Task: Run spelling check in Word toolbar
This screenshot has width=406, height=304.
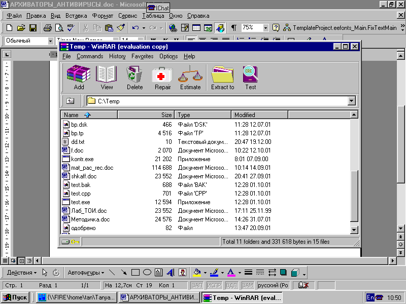Action: [71, 28]
